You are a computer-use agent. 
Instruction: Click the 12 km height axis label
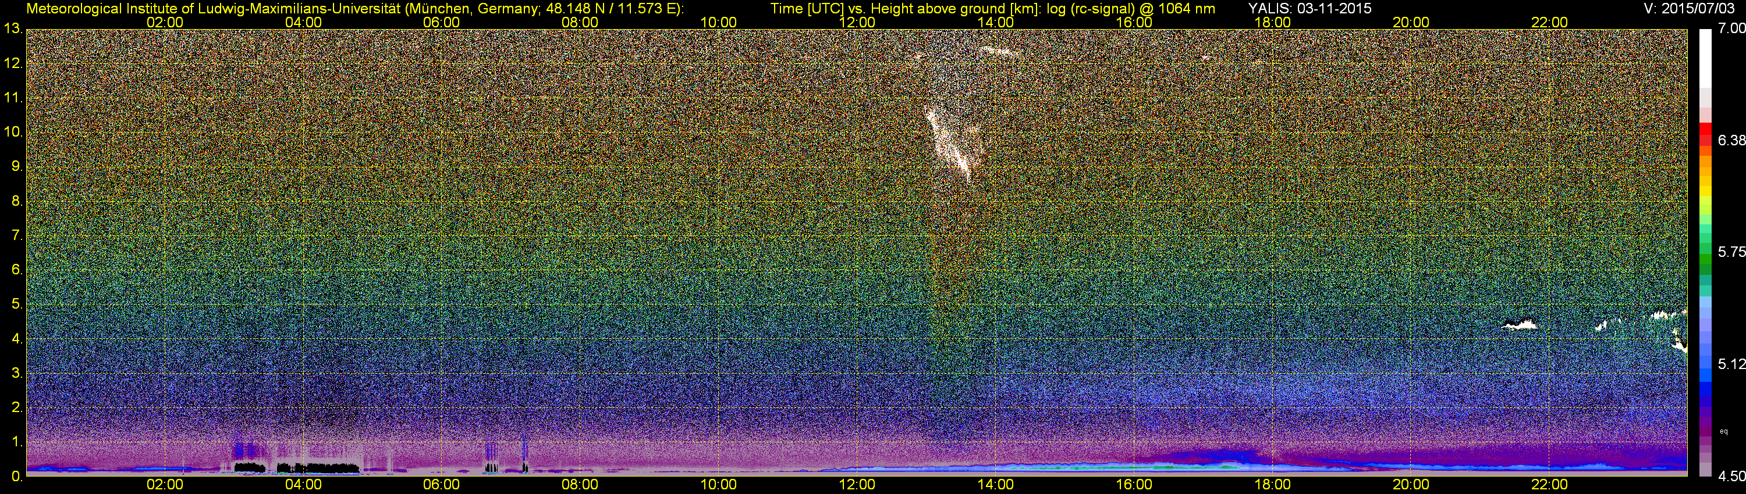pos(13,63)
